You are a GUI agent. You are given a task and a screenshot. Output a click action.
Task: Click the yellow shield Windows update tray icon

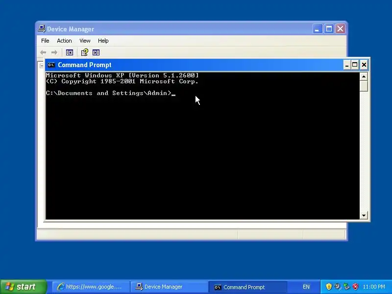(x=328, y=287)
